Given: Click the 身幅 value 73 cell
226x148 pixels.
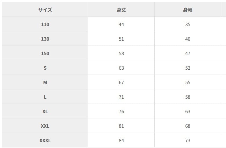Looking at the screenshot, I should click(x=188, y=140).
